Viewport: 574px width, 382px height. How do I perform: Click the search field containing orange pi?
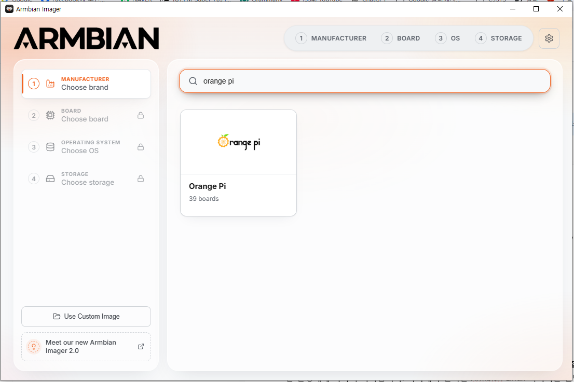(x=365, y=81)
